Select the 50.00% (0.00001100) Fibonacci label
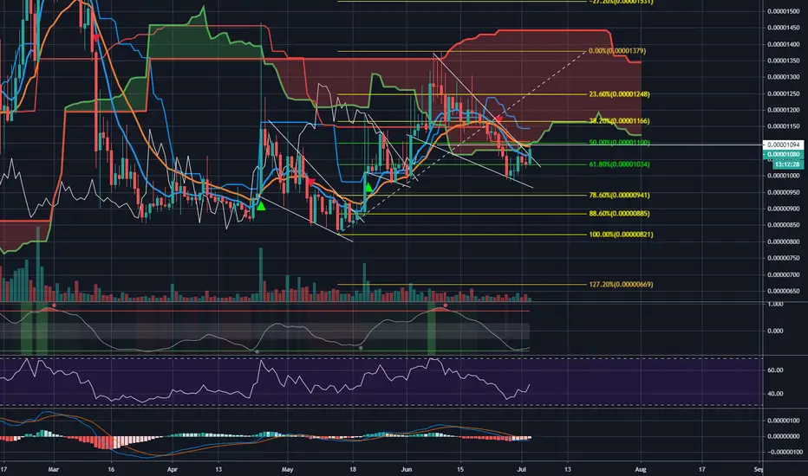 click(x=619, y=143)
